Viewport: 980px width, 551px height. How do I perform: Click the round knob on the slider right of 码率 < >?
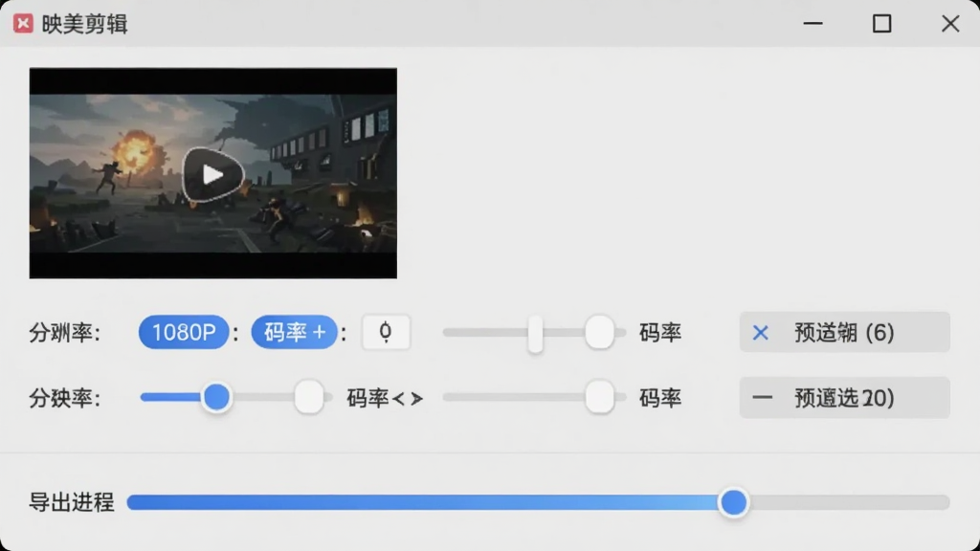pos(599,397)
